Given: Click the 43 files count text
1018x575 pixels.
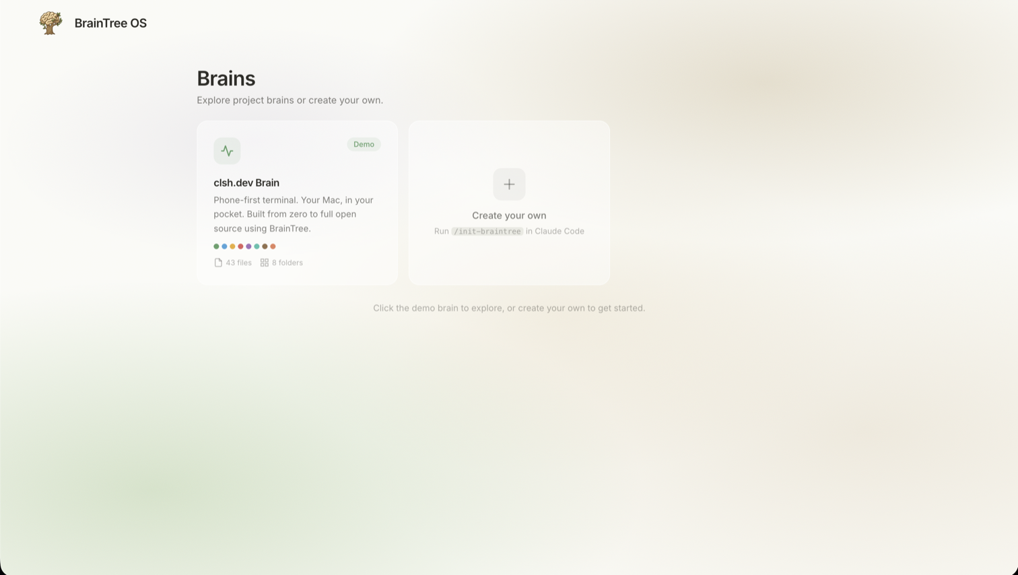Looking at the screenshot, I should pos(239,263).
